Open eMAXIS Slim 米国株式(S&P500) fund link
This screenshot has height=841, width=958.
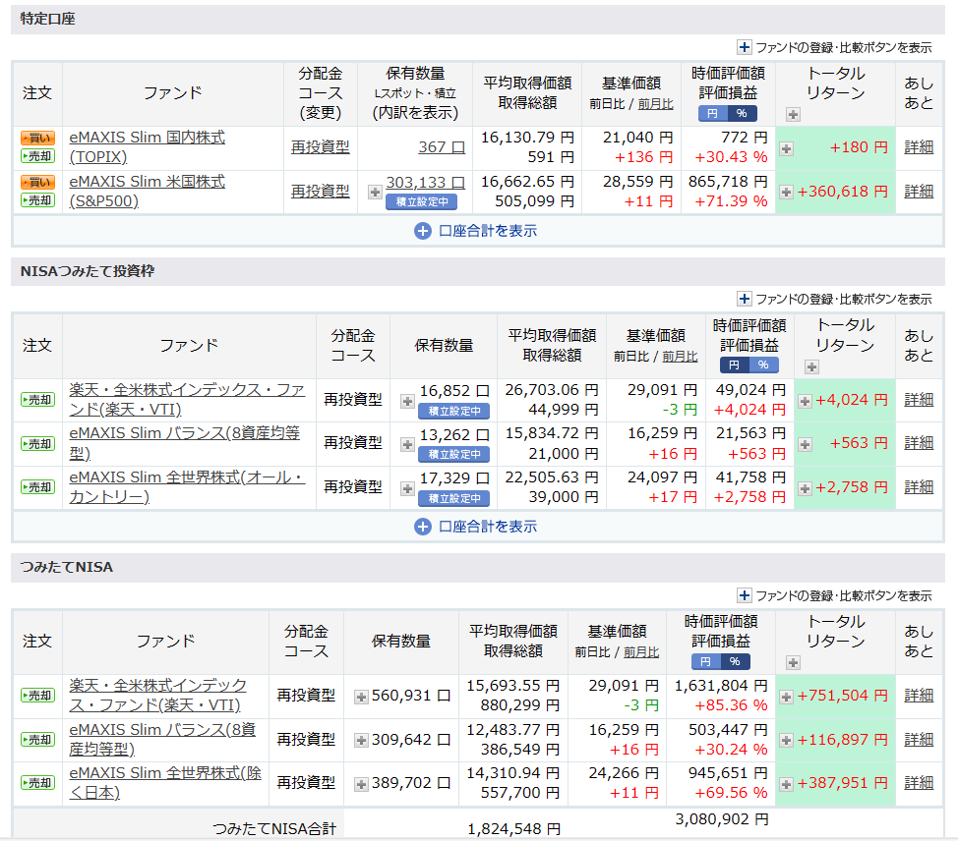click(148, 191)
